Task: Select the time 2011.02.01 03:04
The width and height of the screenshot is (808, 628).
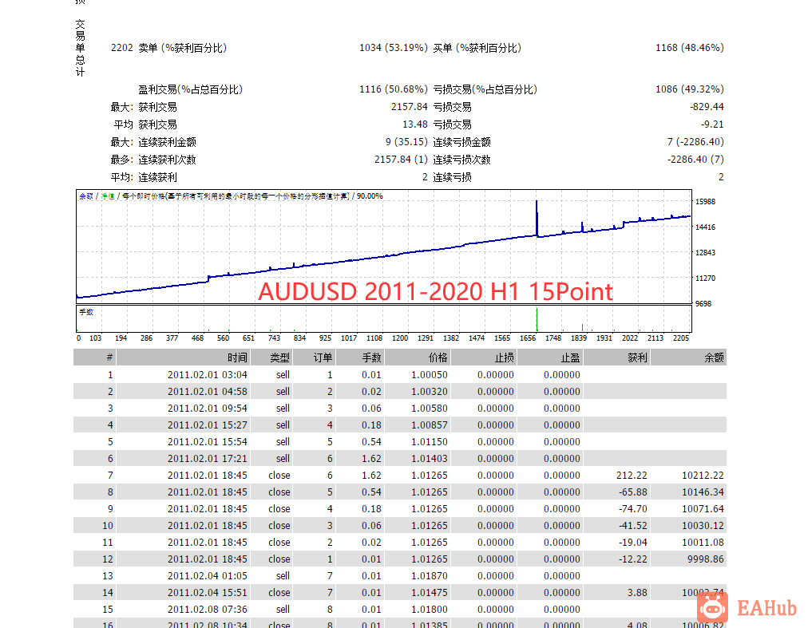Action: point(207,374)
